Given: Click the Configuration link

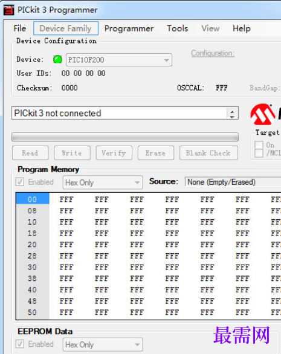Looking at the screenshot, I should (x=213, y=53).
